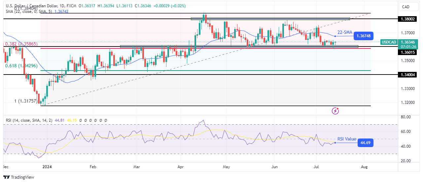Click the Jul label on time axis
Image resolution: width=423 pixels, height=183 pixels.
click(317, 168)
